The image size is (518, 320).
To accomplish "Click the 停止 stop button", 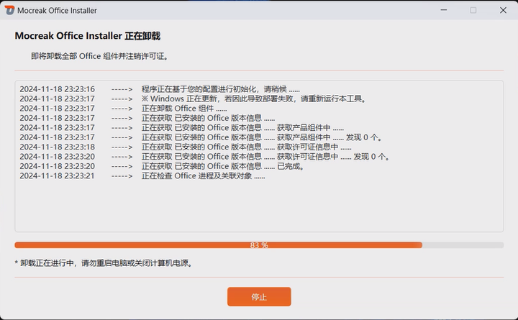I will click(259, 296).
